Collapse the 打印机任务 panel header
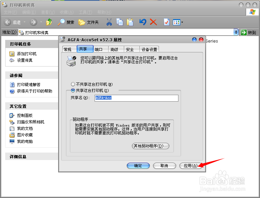 (32, 44)
